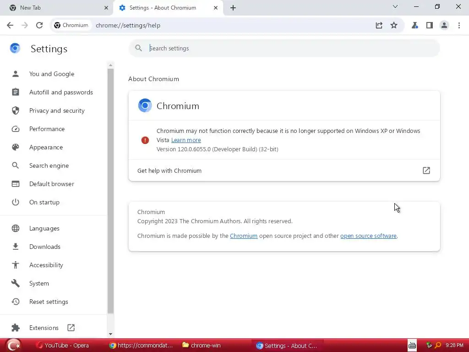Image resolution: width=469 pixels, height=352 pixels.
Task: Open the three-dot Chromium menu
Action: [x=459, y=25]
